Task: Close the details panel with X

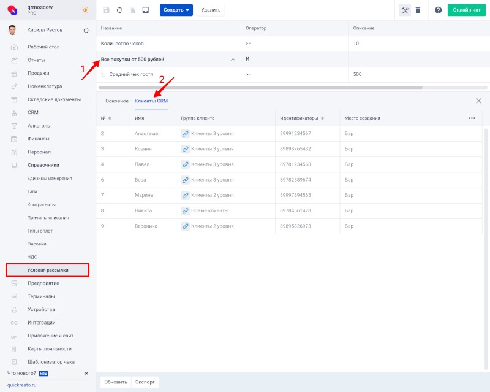Action: pyautogui.click(x=478, y=101)
